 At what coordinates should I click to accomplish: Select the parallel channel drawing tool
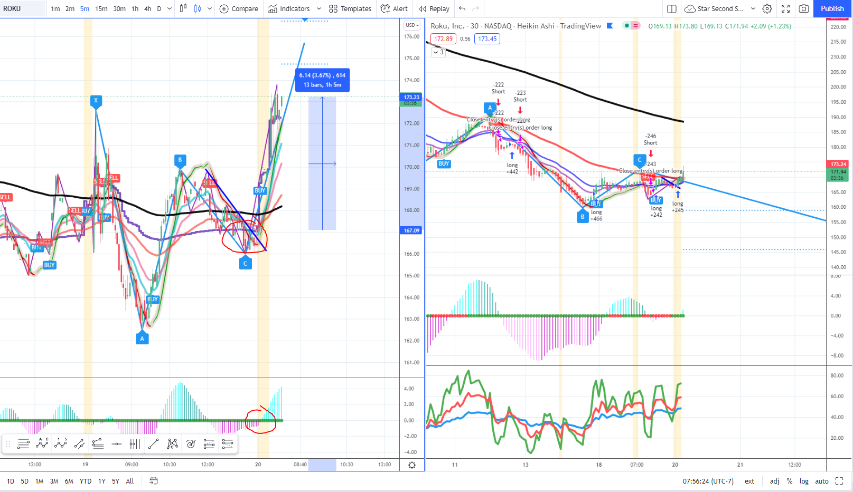pos(79,444)
